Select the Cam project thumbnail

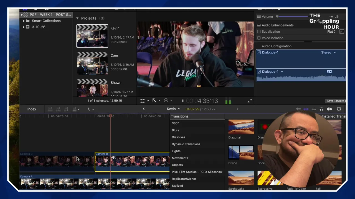coord(92,63)
